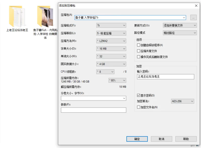Screen dimensions: 201x148
Task: Enable 创建自释放程序 checkbox
Action: coord(138,45)
